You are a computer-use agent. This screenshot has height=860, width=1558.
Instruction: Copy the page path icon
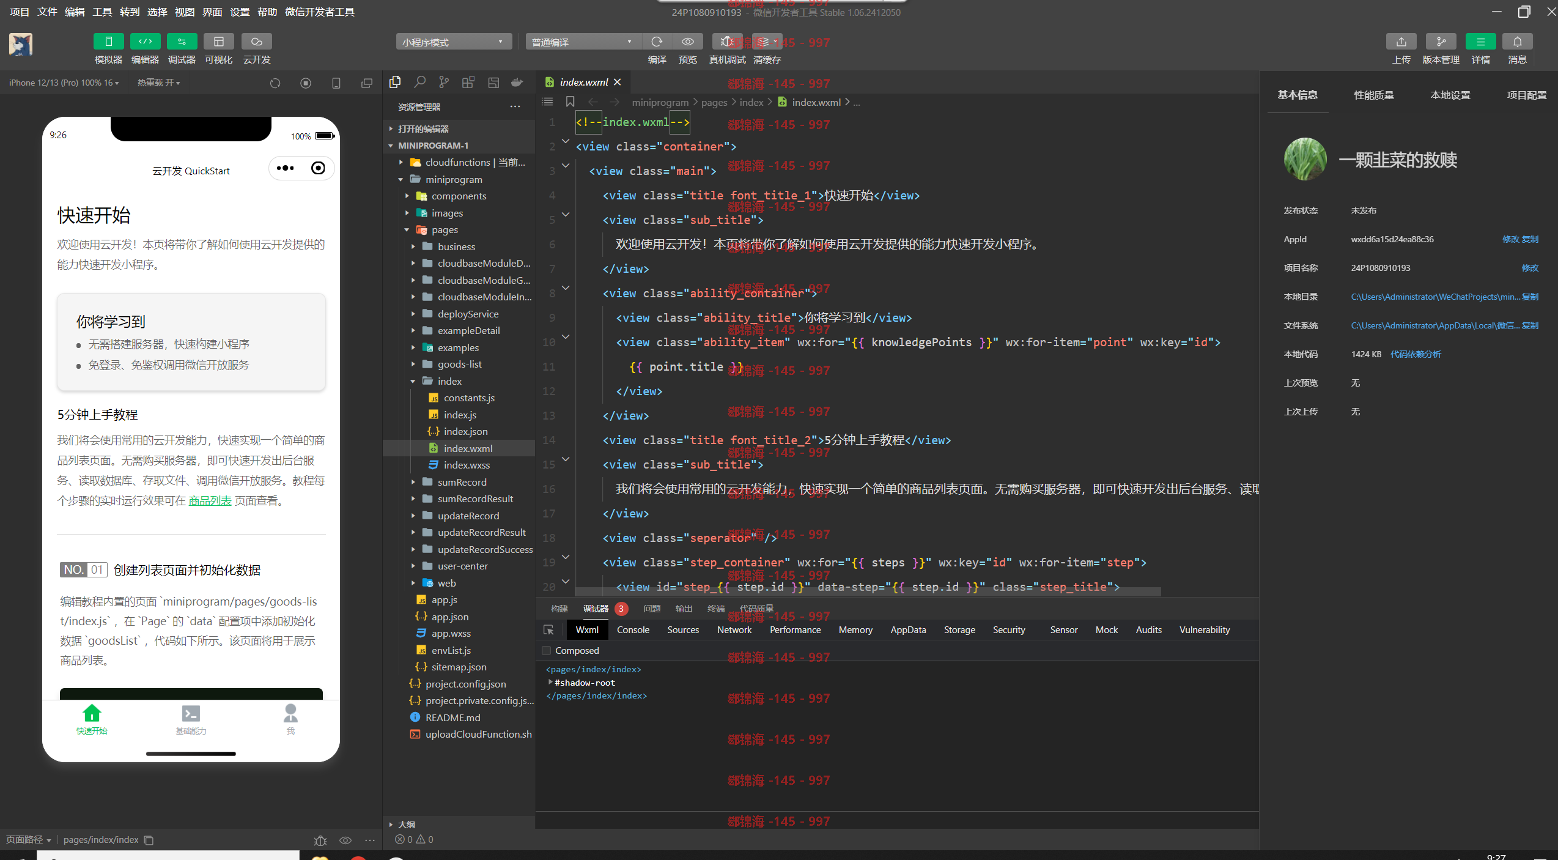[149, 840]
